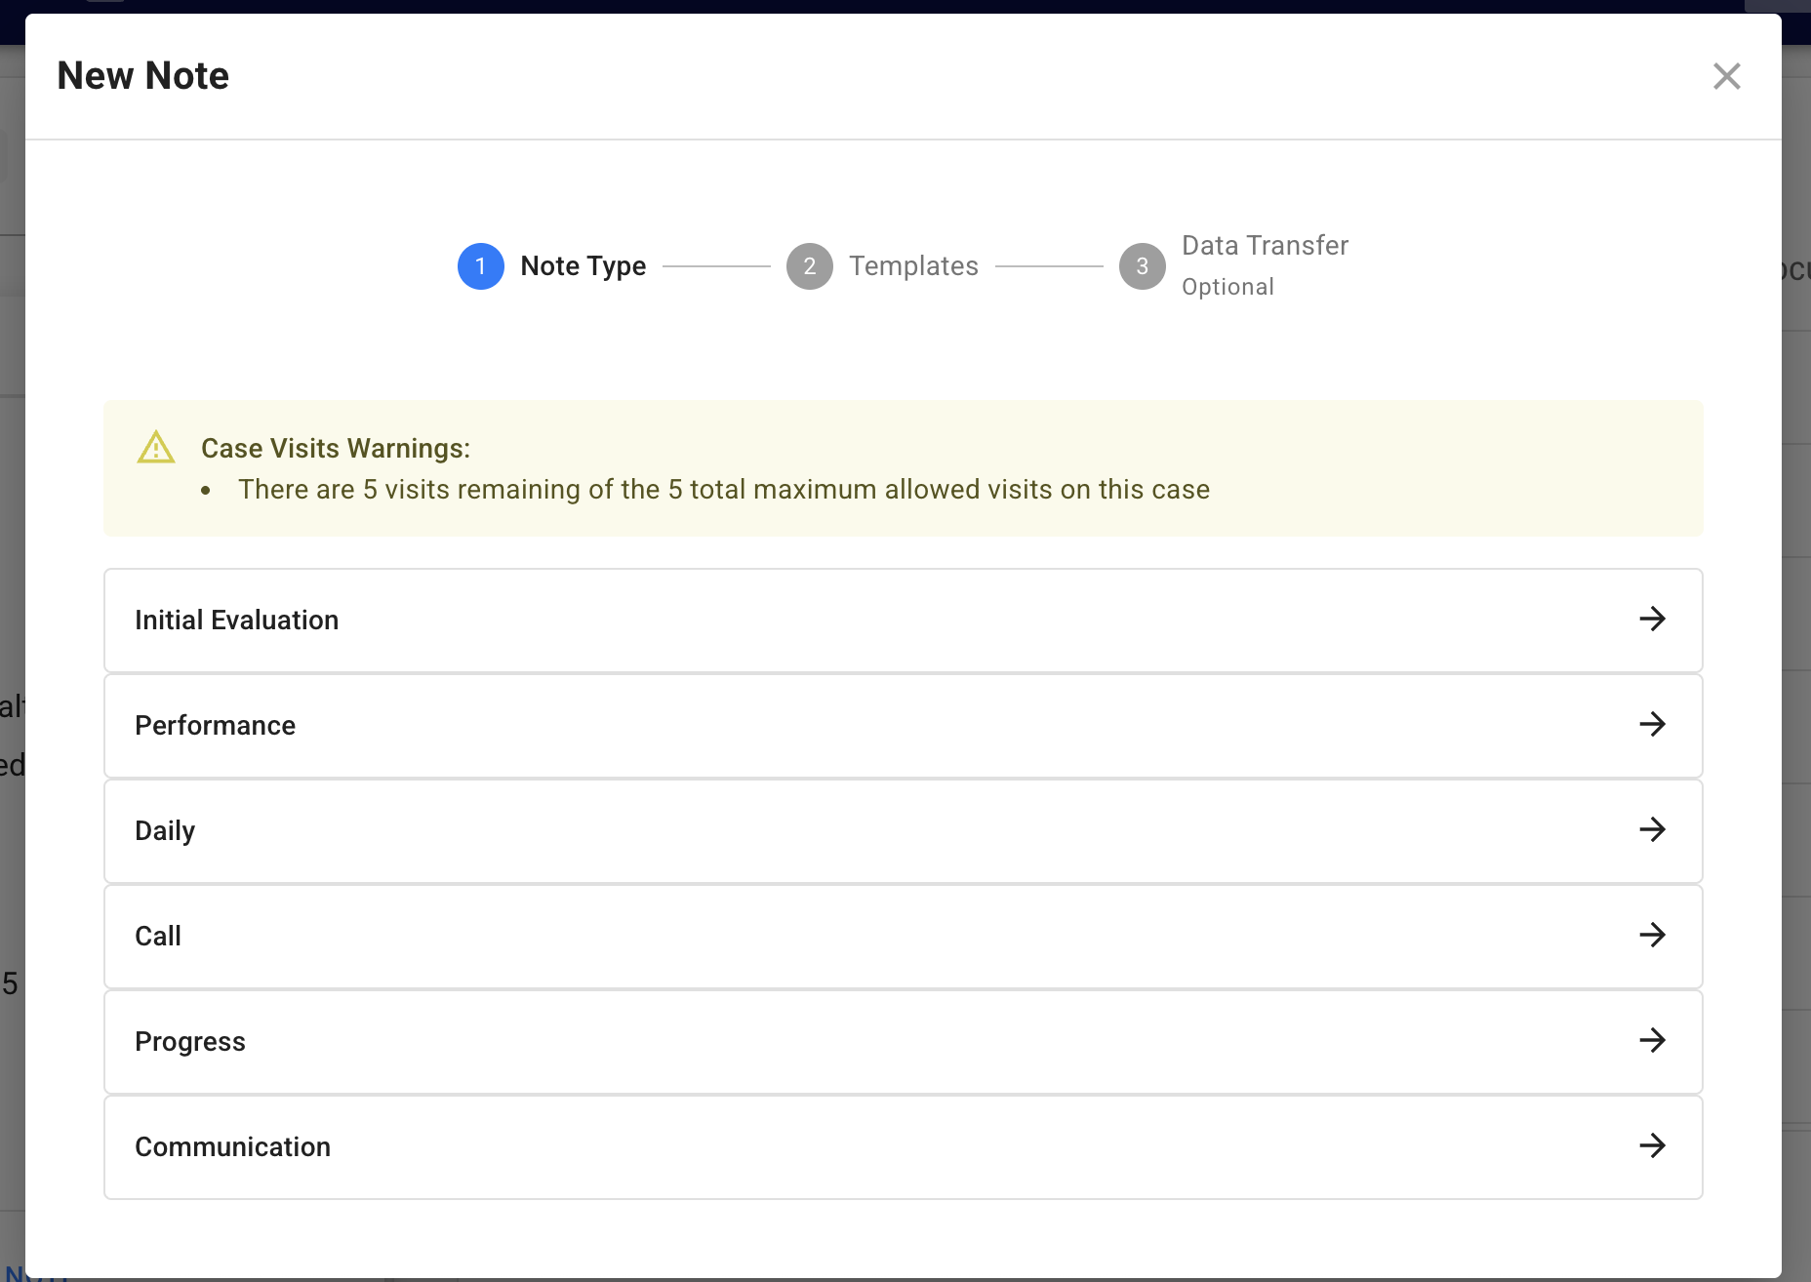Click the arrow icon on Communication row
Image resolution: width=1811 pixels, height=1282 pixels.
(x=1652, y=1146)
